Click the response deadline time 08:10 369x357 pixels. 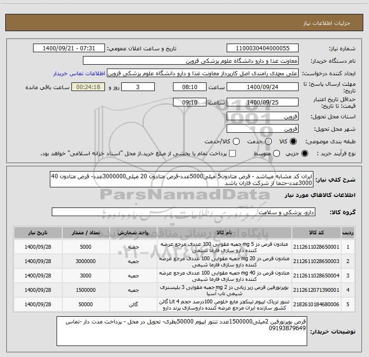point(190,87)
